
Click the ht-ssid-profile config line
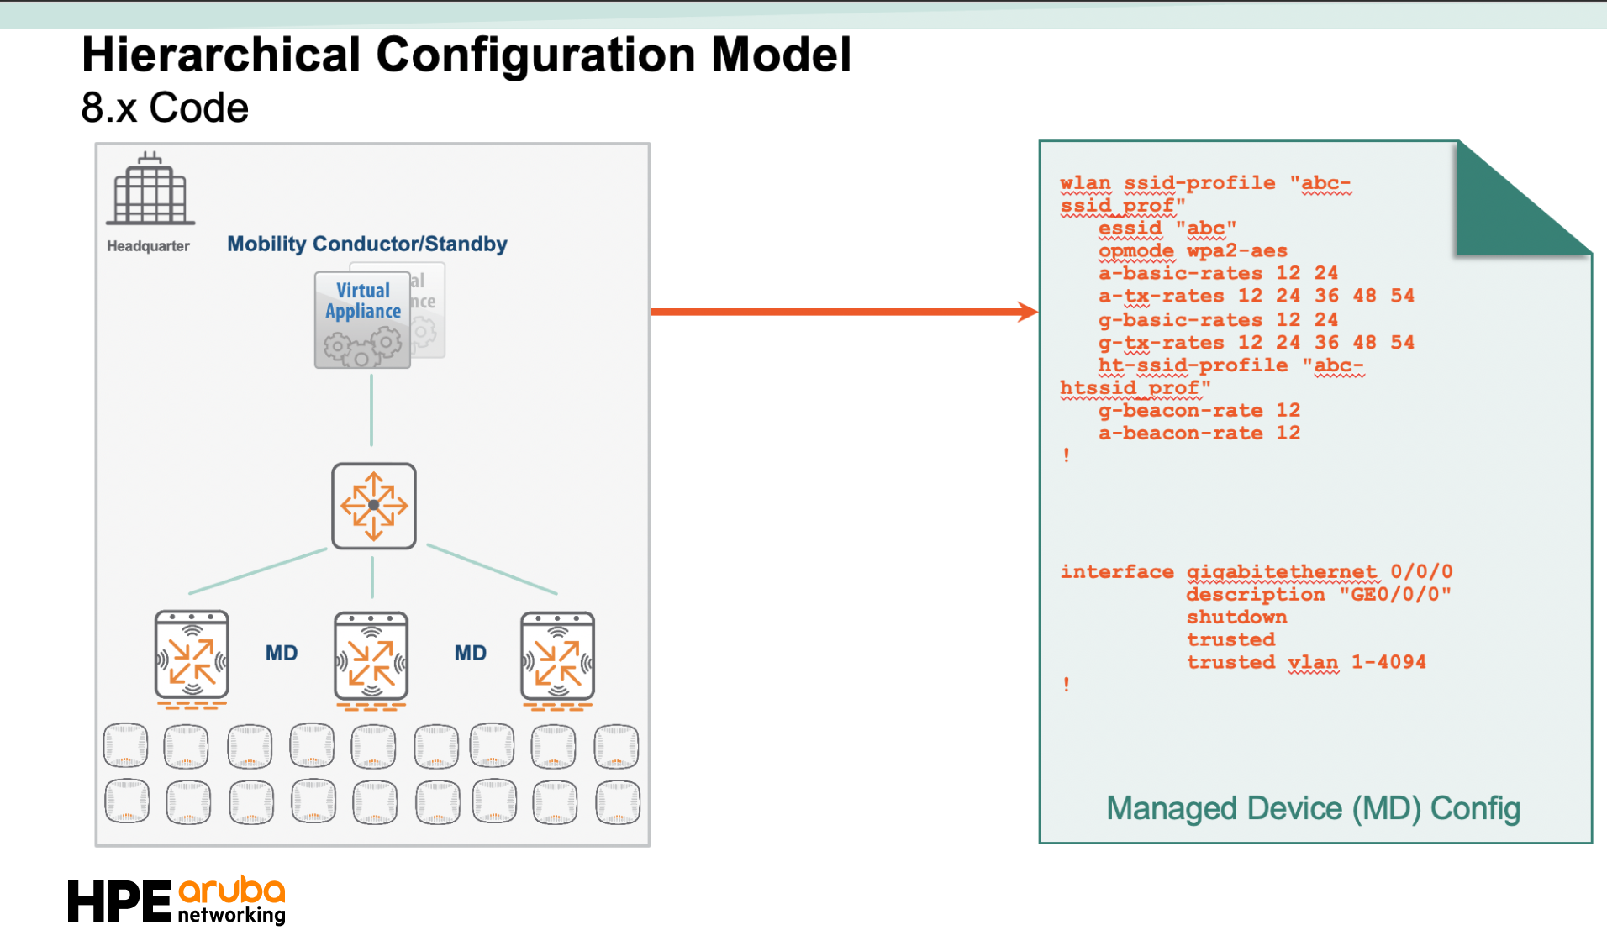1212,376
